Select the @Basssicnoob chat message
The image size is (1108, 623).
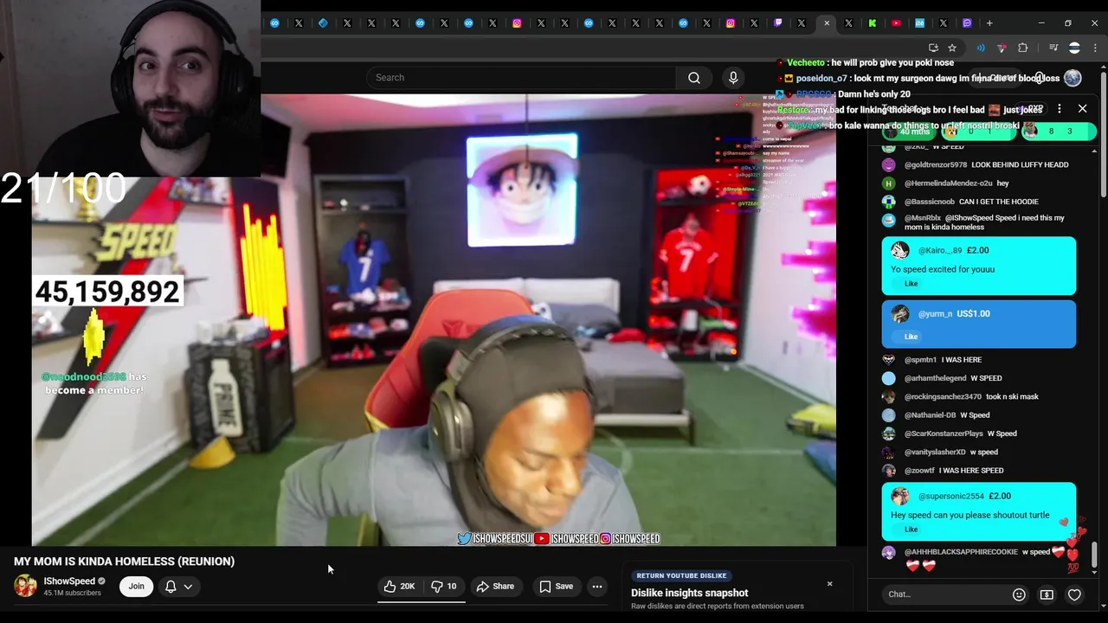(971, 202)
